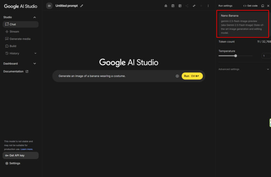The height and width of the screenshot is (177, 271).
Task: Click the Get code button
Action: pyautogui.click(x=251, y=6)
